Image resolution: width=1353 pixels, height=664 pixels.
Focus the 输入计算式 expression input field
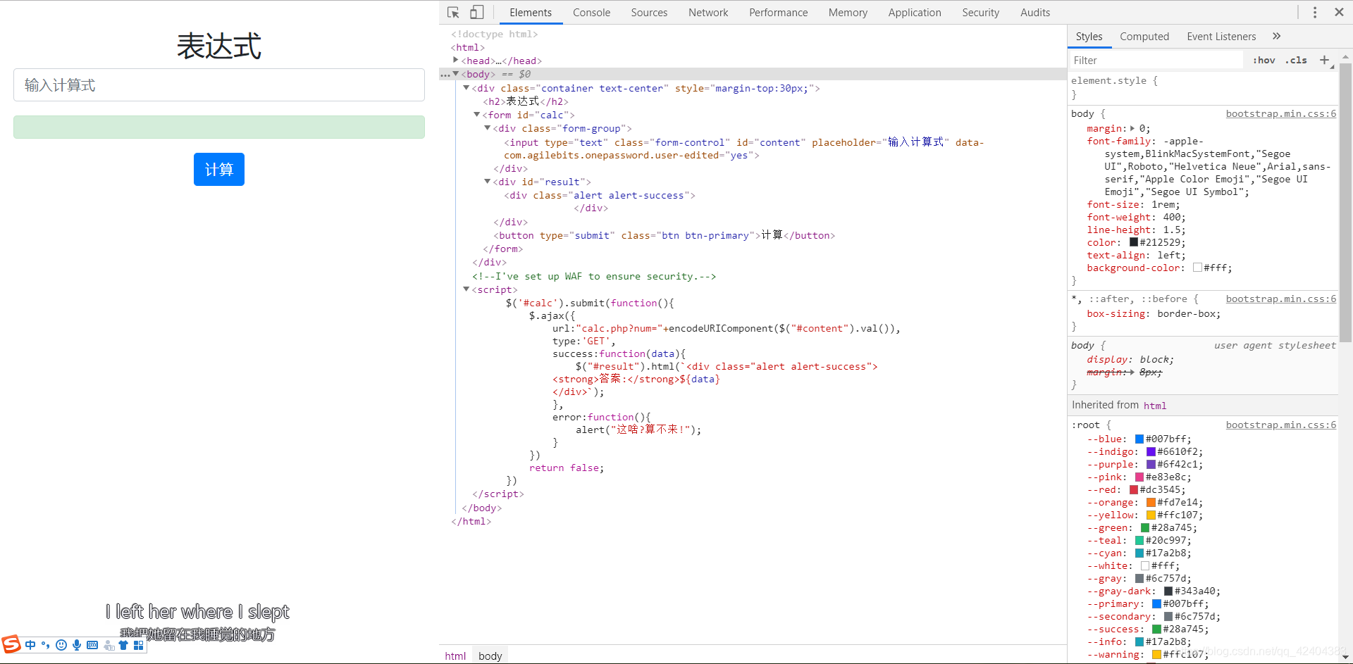click(x=219, y=85)
